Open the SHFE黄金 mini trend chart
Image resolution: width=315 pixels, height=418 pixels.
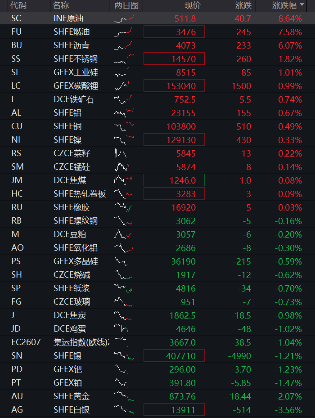[124, 396]
